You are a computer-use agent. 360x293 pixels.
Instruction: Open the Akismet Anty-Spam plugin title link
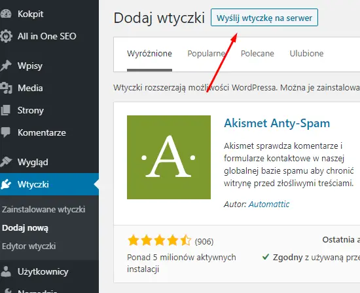[277, 123]
